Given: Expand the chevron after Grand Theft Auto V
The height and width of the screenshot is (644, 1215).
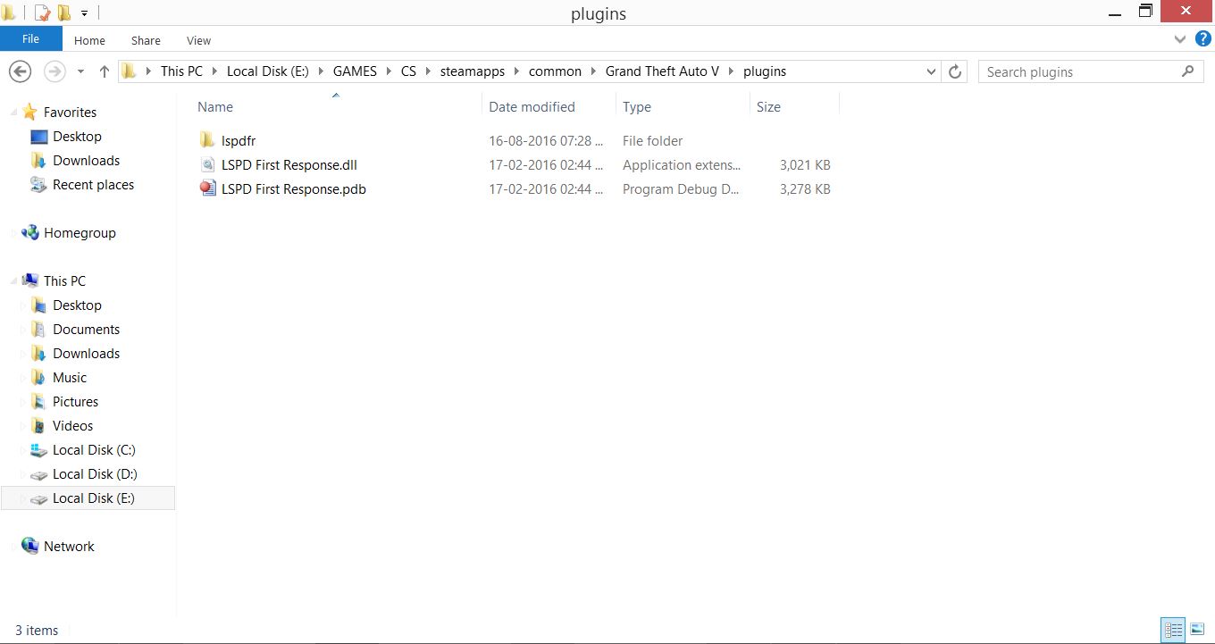Looking at the screenshot, I should pos(731,71).
